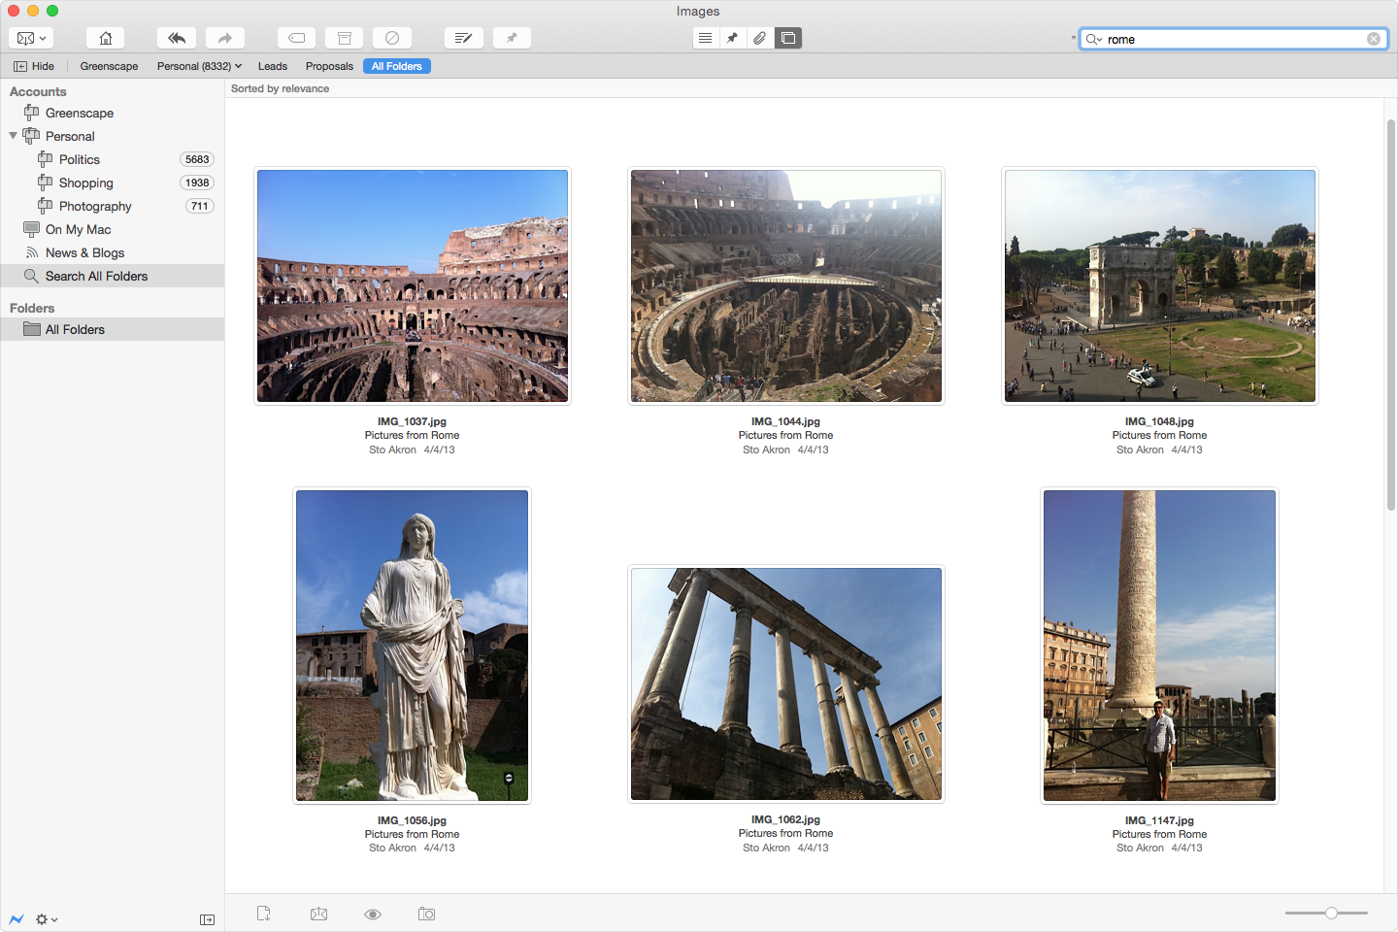Open the IMG_1056.jpg statue thumbnail
This screenshot has height=932, width=1398.
pyautogui.click(x=413, y=646)
